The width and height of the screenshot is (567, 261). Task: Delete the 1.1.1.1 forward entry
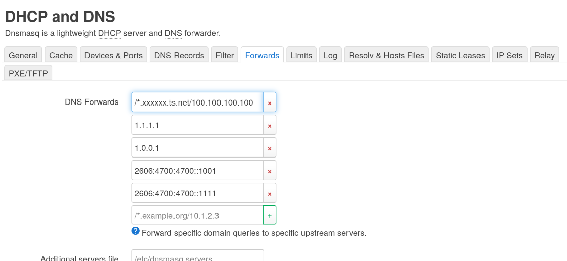click(270, 125)
